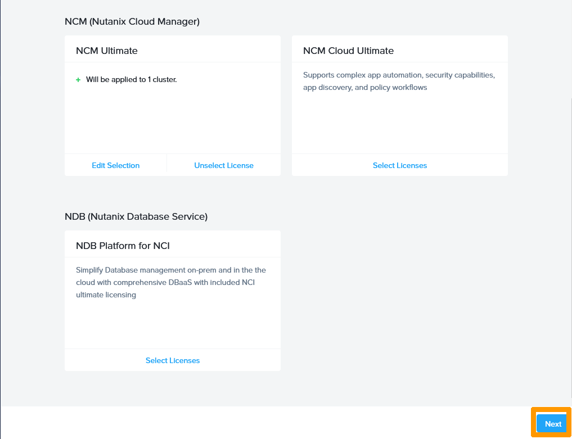Unselect License on NCM Ultimate card
This screenshot has width=572, height=439.
tap(224, 165)
